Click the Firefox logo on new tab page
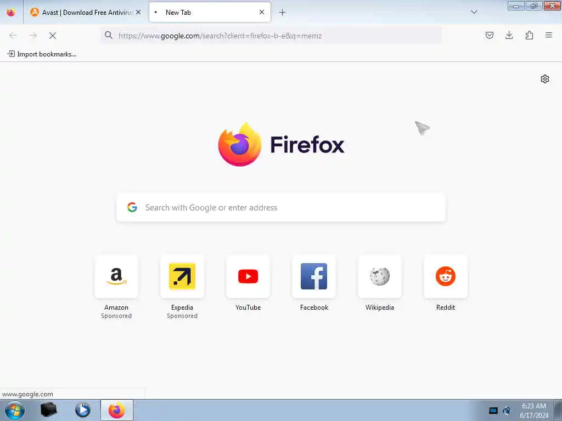Image resolution: width=562 pixels, height=421 pixels. (x=240, y=144)
